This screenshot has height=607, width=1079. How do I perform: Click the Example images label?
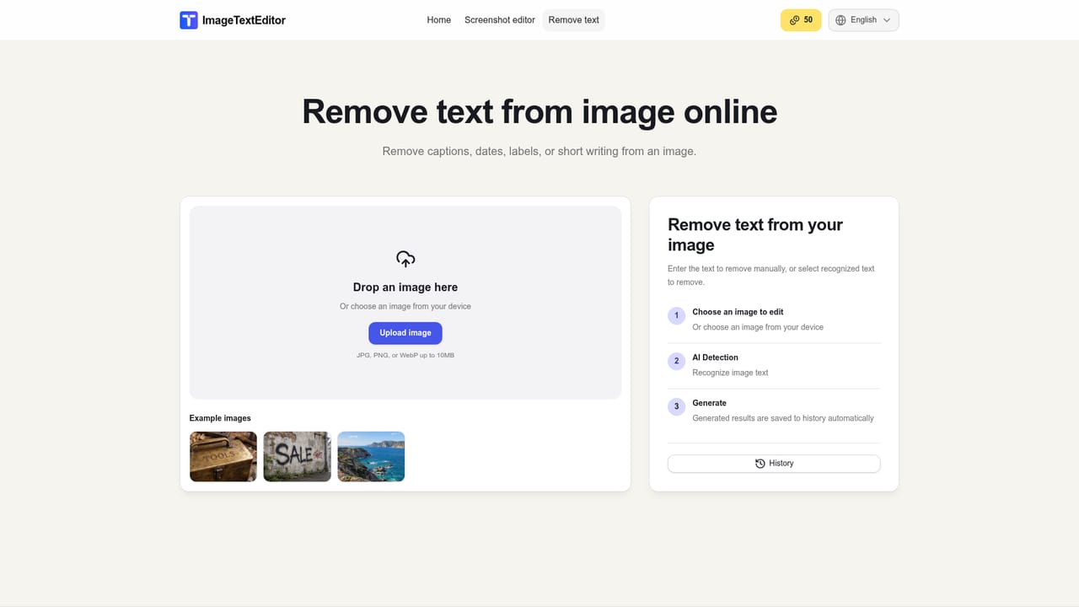click(x=220, y=418)
